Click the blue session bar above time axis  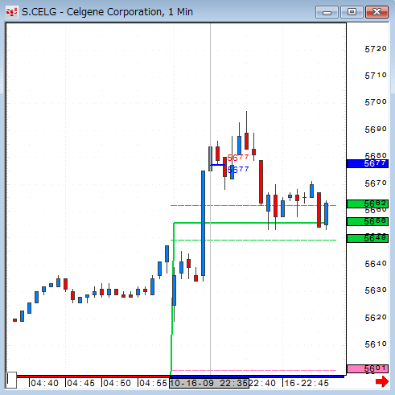[x=257, y=376]
